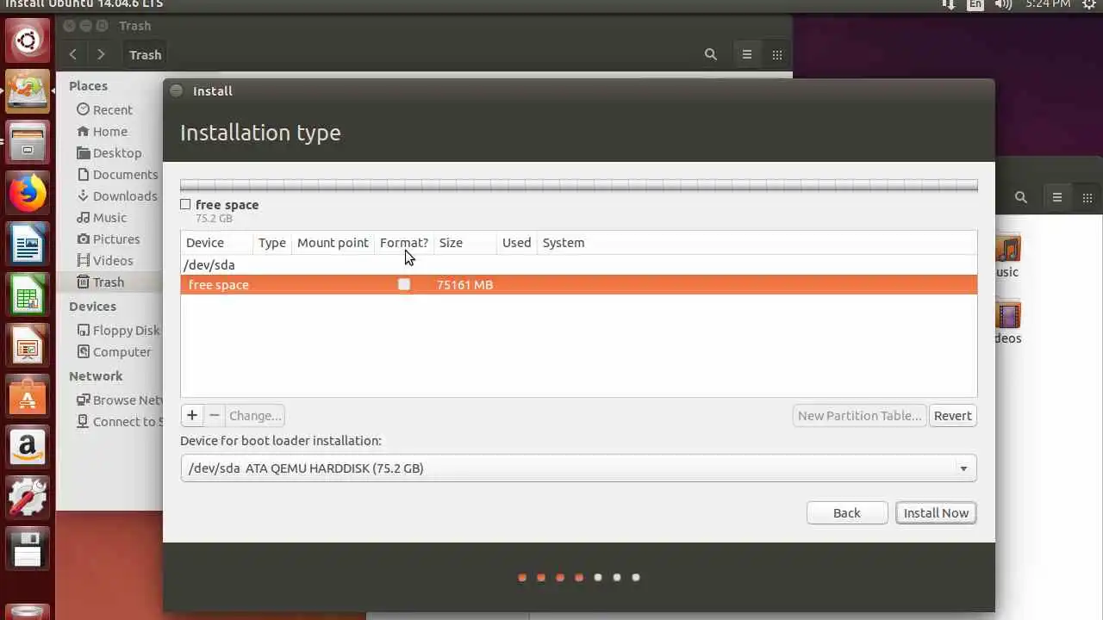
Task: Open the Files manager launcher icon
Action: point(28,143)
